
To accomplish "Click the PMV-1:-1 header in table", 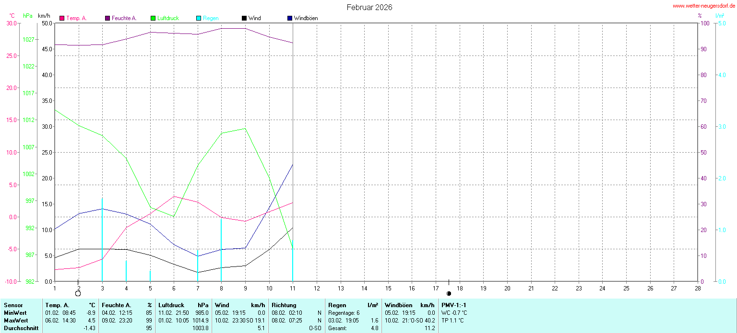I will (x=454, y=305).
